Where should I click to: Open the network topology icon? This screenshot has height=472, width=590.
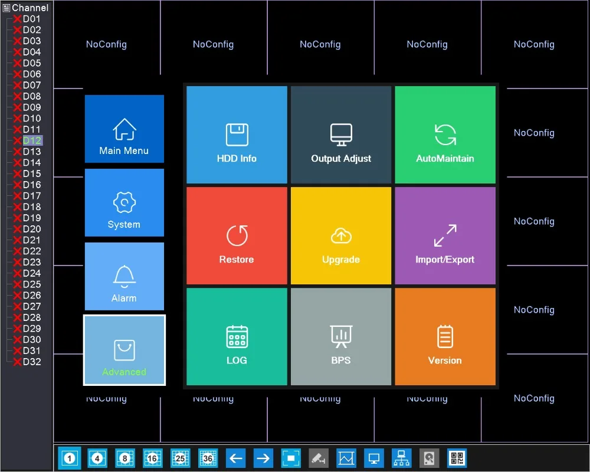coord(401,458)
